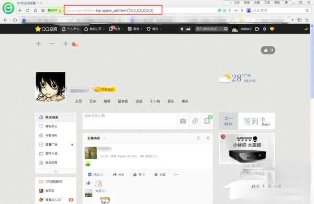
Task: Open feed settings gear icon
Action: click(x=208, y=138)
